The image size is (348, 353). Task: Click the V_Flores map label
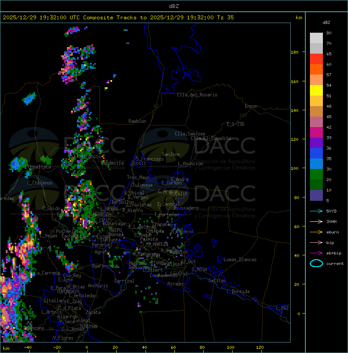(x=63, y=338)
